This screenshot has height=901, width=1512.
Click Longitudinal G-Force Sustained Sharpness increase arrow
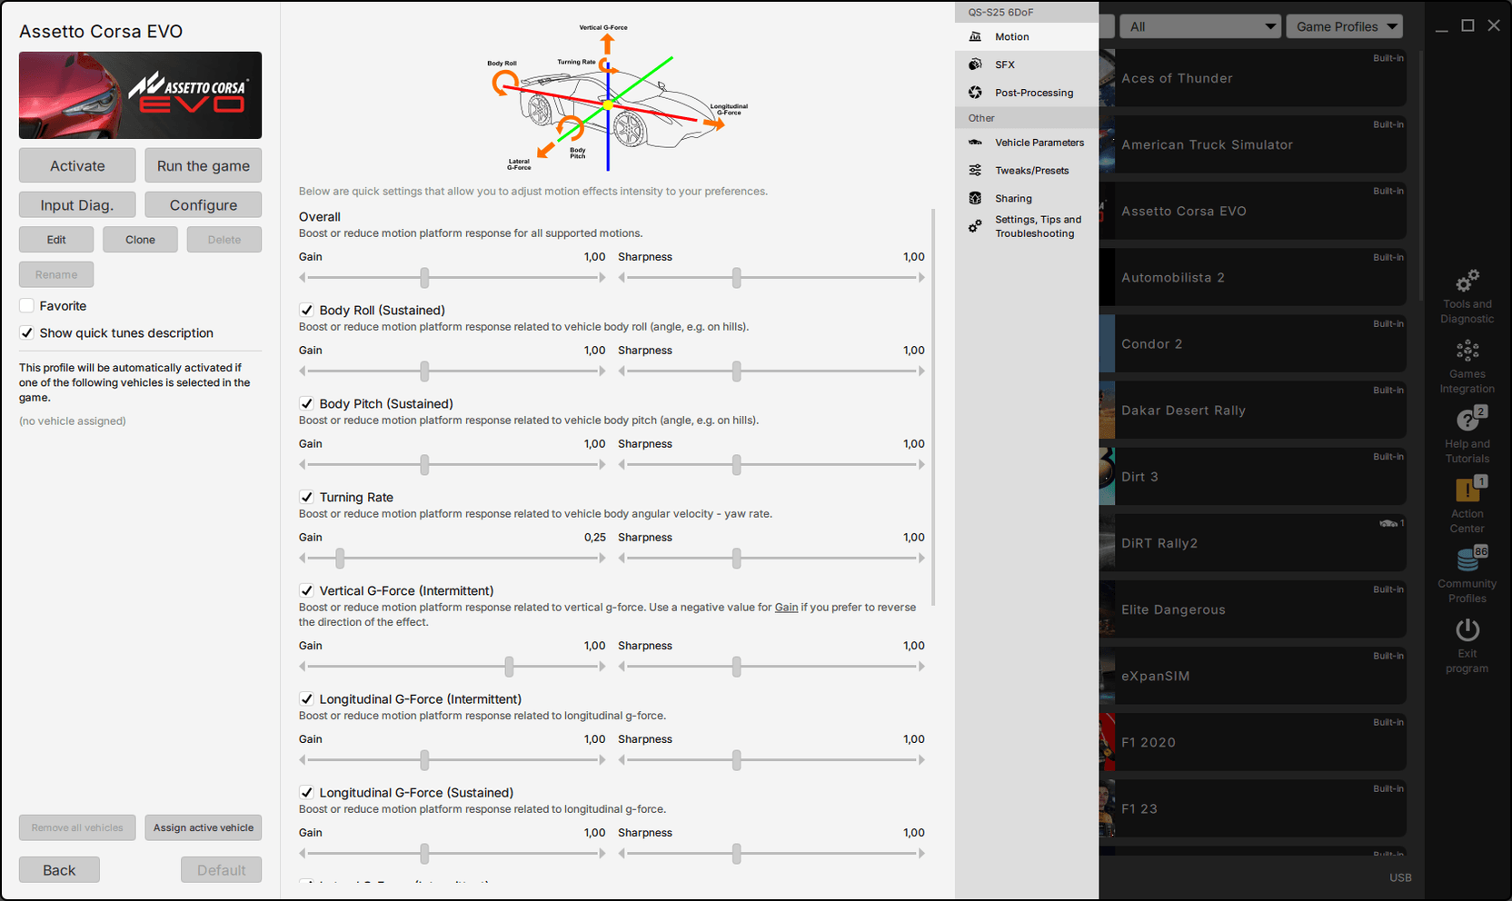[921, 854]
